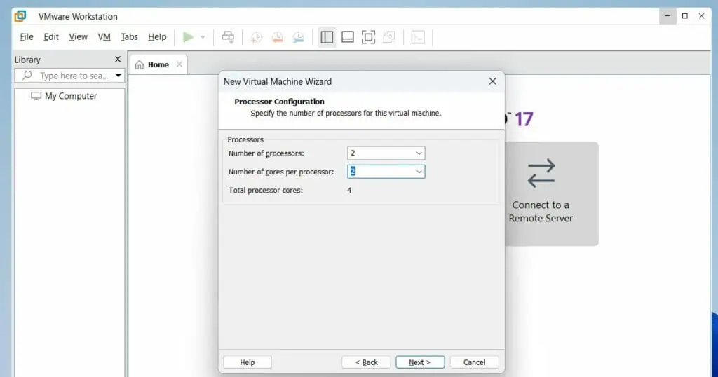
Task: Click the Help button in the wizard
Action: (248, 362)
